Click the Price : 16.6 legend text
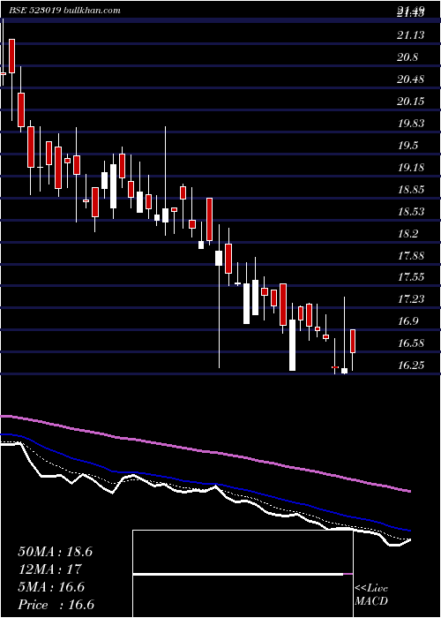 point(56,605)
